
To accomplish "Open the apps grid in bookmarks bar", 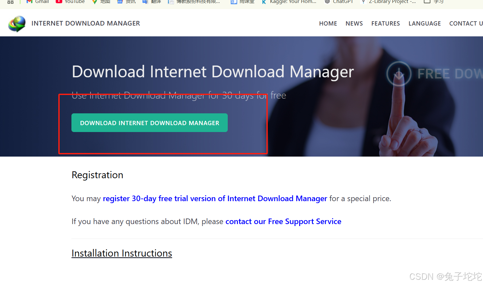I will pos(10,2).
